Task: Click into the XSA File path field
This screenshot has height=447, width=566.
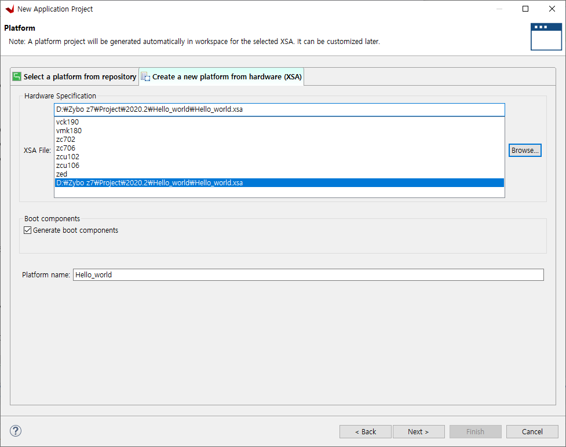Action: point(279,109)
